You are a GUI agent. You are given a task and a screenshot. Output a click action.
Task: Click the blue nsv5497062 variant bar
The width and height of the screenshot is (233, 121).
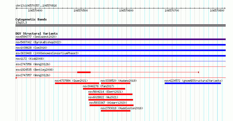point(120,45)
